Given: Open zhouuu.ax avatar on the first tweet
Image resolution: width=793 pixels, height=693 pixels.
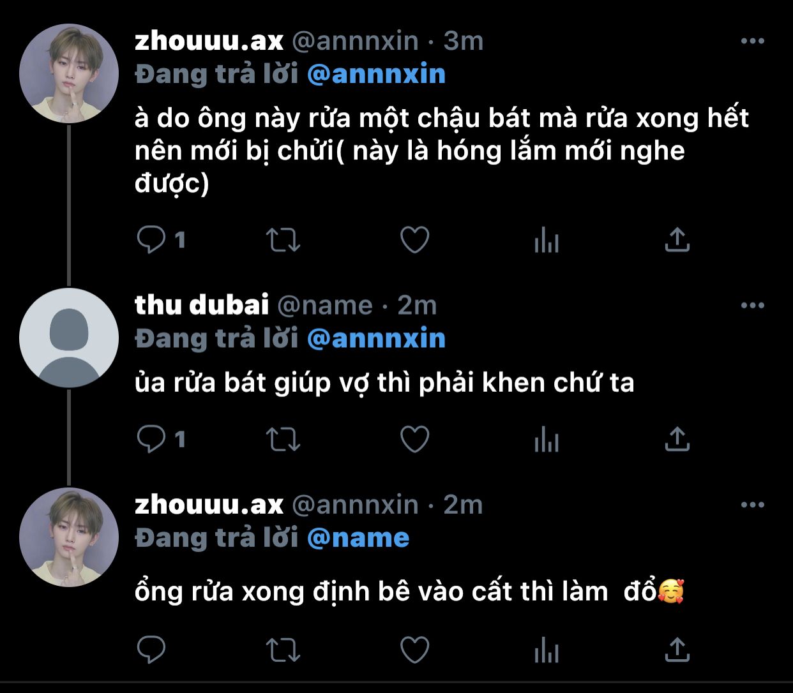Looking at the screenshot, I should pyautogui.click(x=68, y=73).
